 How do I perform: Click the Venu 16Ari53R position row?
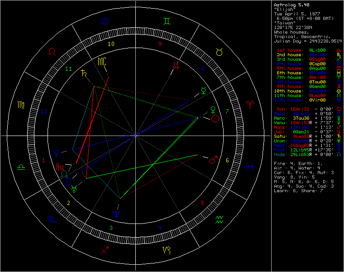307,123
